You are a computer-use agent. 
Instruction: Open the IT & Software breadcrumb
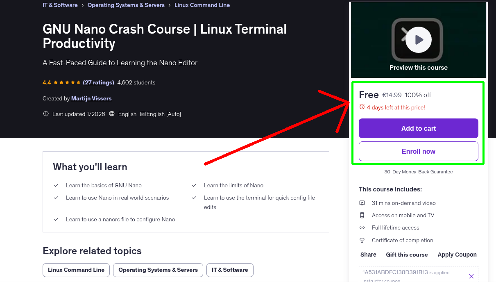point(60,5)
